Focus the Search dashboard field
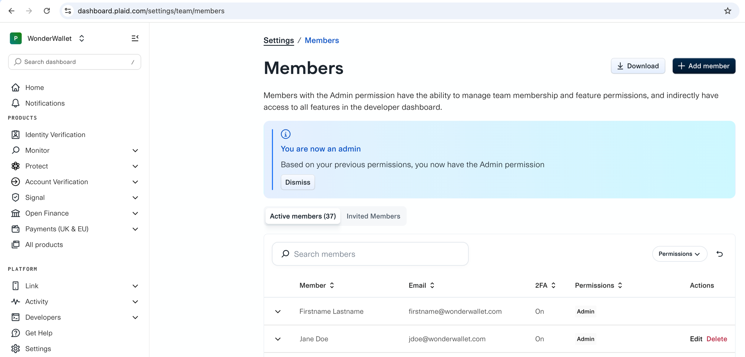The height and width of the screenshot is (357, 745). [x=74, y=62]
